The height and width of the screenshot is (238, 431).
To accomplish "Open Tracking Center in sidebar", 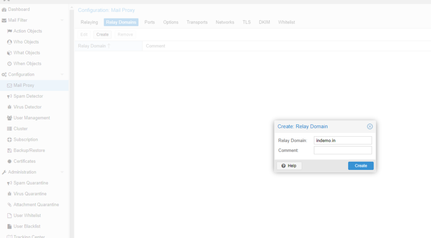I will [35, 236].
